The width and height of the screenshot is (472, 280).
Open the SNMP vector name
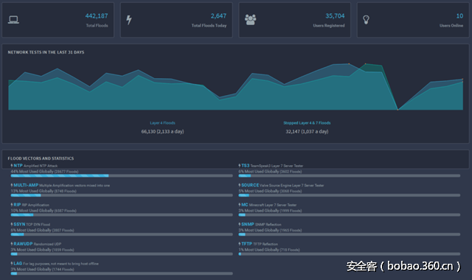pos(248,224)
